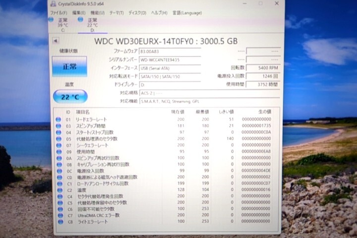Click the drive letter field D:
This screenshot has width=357, height=238.
170,85
